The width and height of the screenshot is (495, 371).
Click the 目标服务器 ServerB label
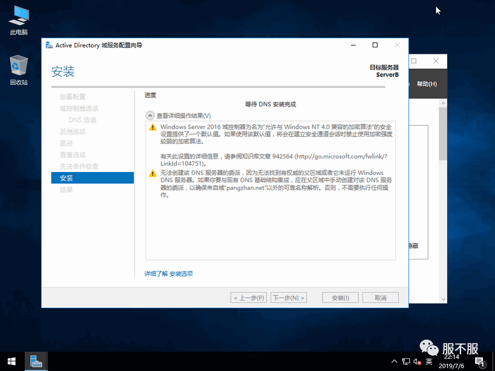pyautogui.click(x=384, y=71)
